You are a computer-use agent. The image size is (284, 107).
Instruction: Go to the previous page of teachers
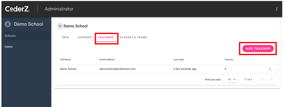pos(262,79)
